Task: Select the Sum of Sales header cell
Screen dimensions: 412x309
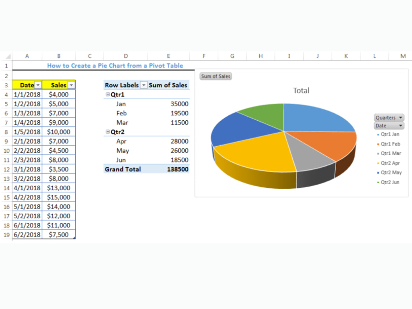Action: point(169,85)
